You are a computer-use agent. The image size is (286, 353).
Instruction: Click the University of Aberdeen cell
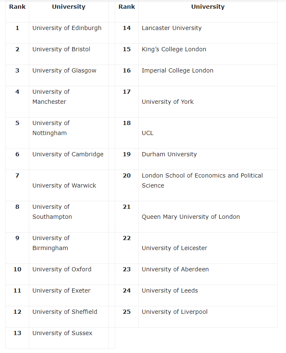point(175,269)
